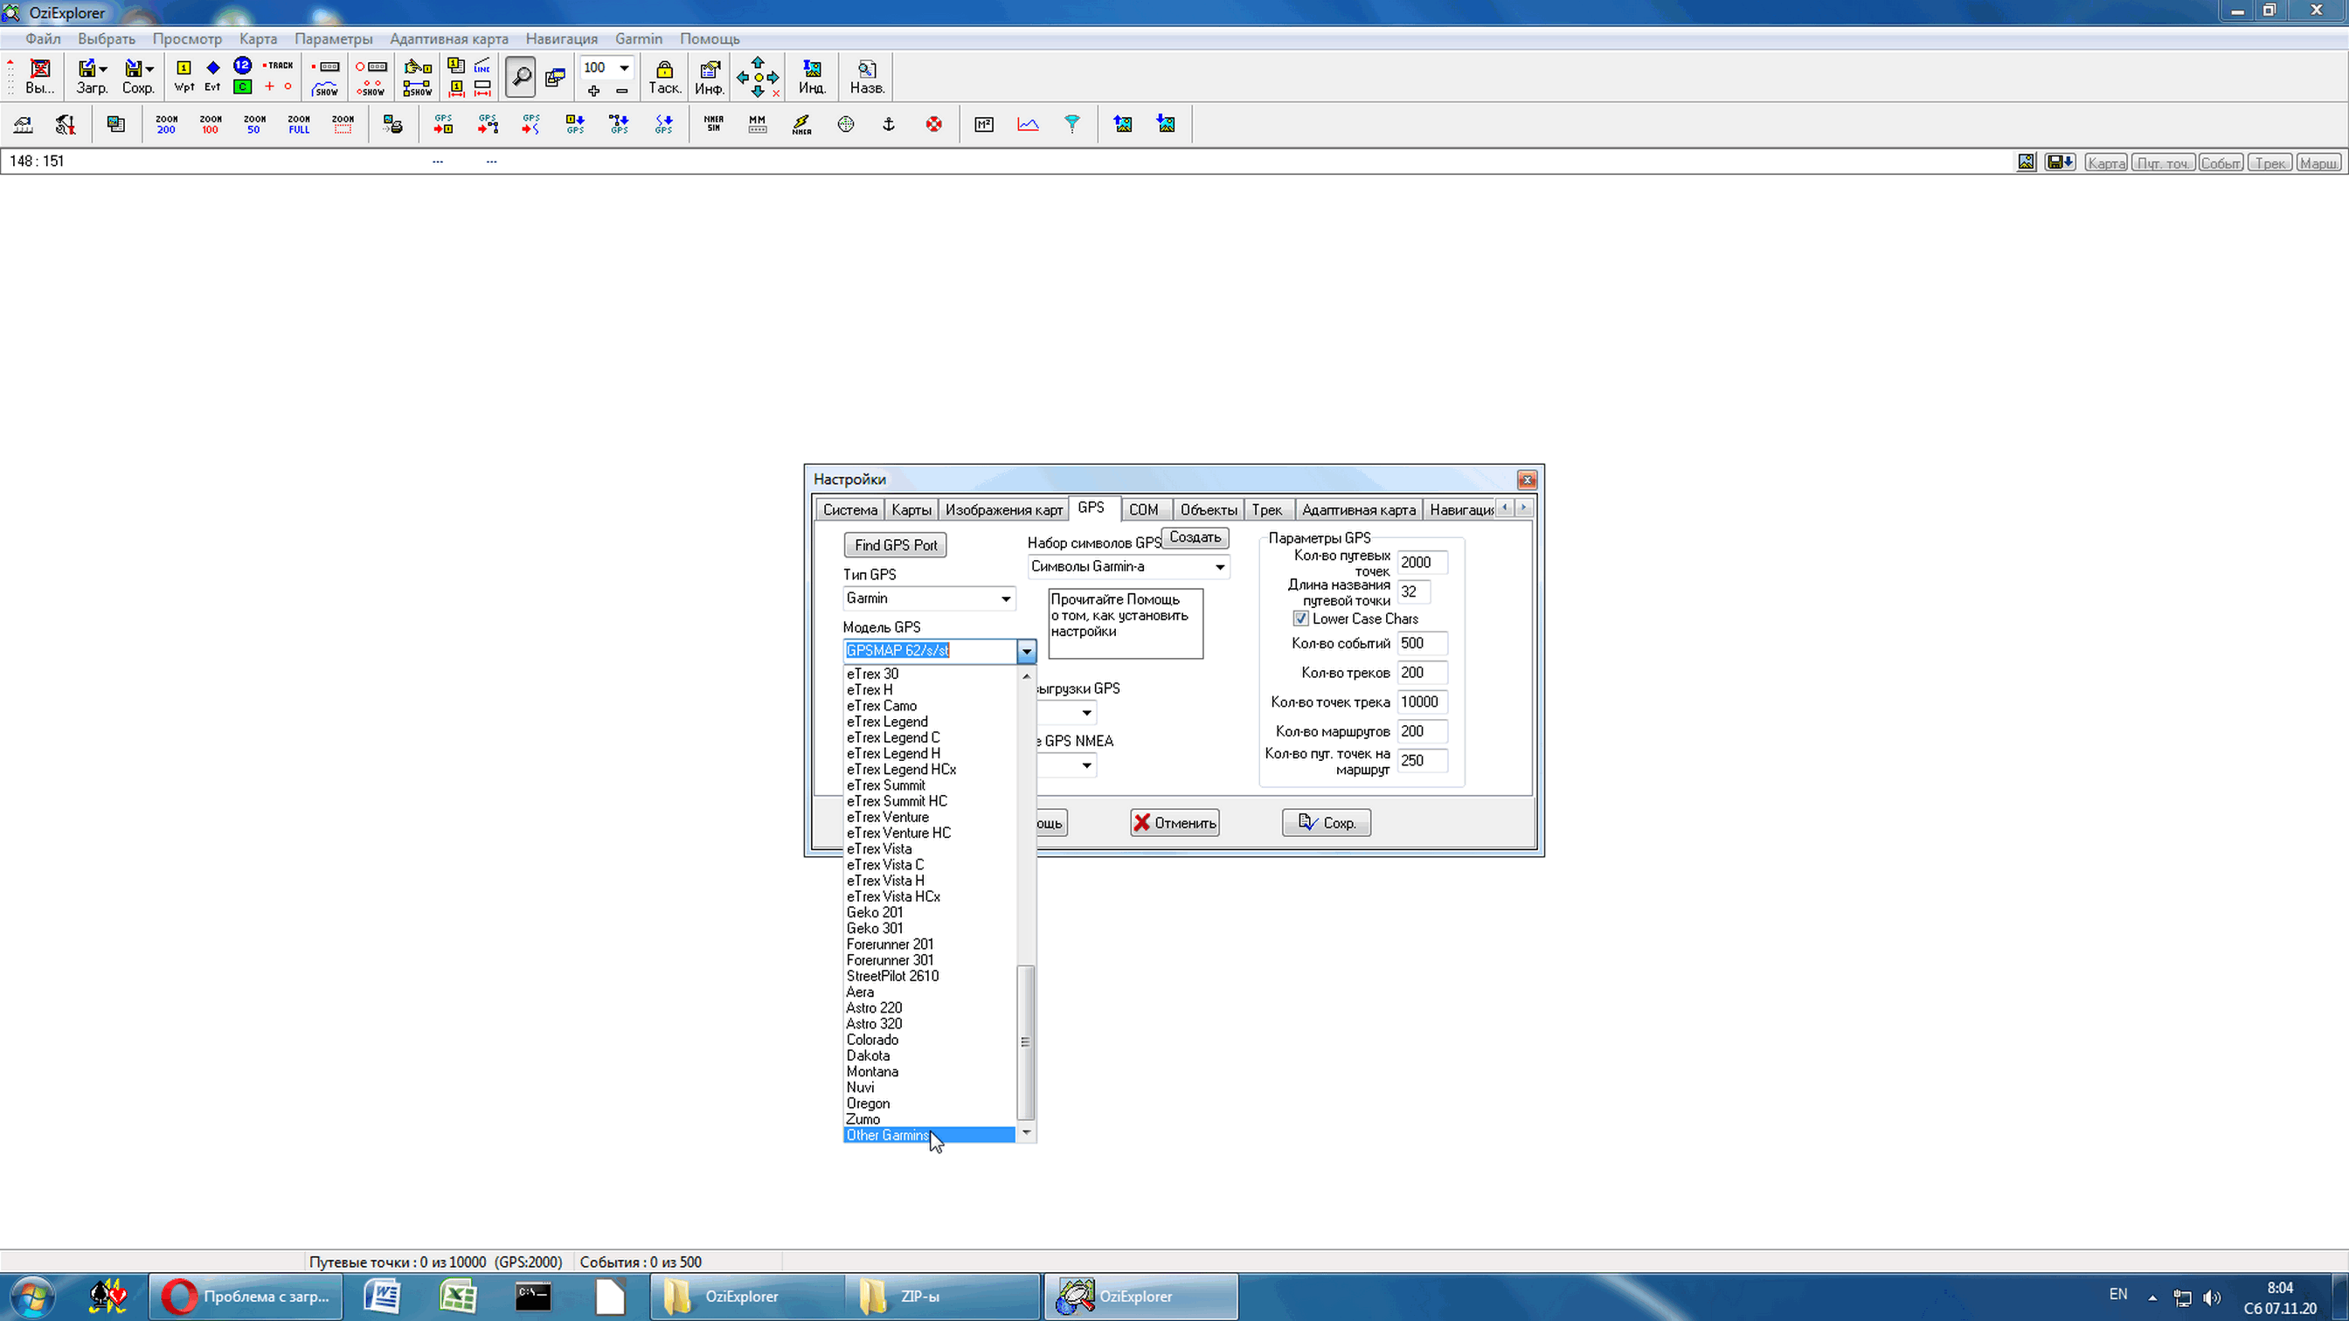The height and width of the screenshot is (1321, 2349).
Task: Open the Тип GPS Garmin dropdown
Action: [x=1006, y=599]
